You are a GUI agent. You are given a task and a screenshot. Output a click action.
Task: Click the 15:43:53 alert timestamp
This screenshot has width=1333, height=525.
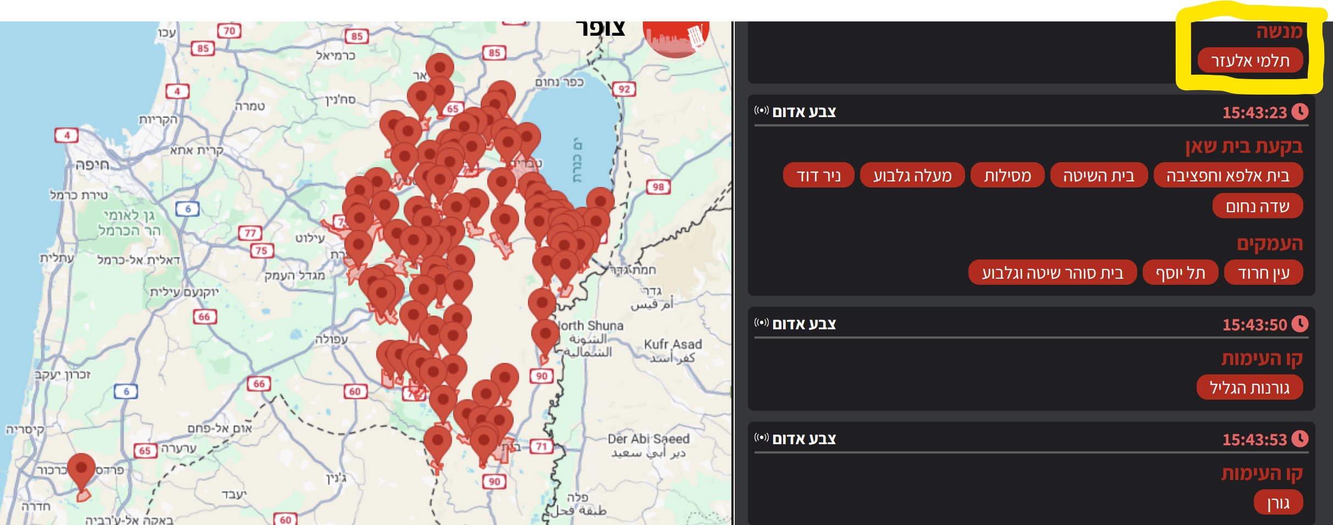pyautogui.click(x=1254, y=440)
